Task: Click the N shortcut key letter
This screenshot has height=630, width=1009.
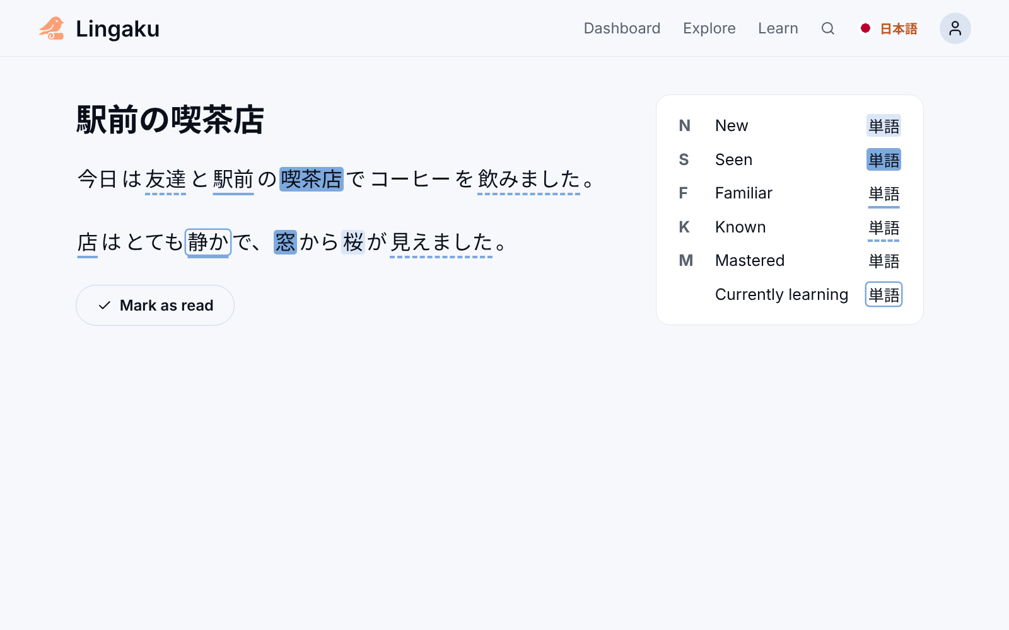Action: pos(684,126)
